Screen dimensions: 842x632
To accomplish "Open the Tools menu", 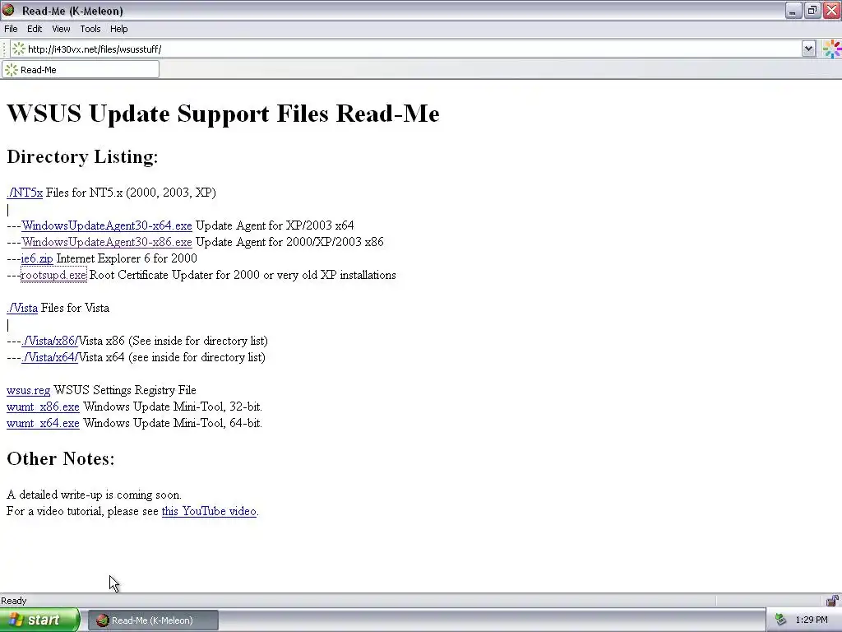I will pos(90,29).
